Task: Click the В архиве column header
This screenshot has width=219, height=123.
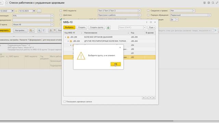Action: click(150, 33)
